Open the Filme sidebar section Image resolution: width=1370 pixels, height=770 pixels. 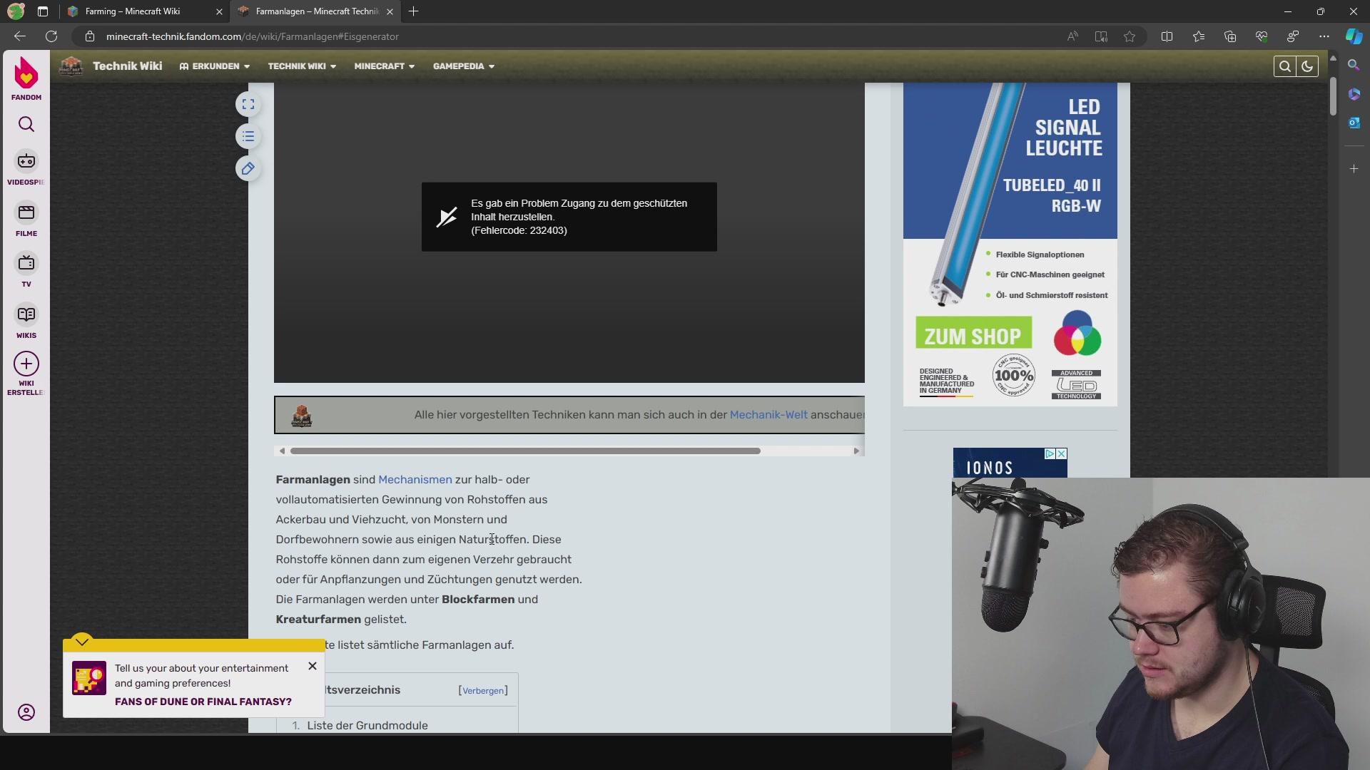click(26, 213)
